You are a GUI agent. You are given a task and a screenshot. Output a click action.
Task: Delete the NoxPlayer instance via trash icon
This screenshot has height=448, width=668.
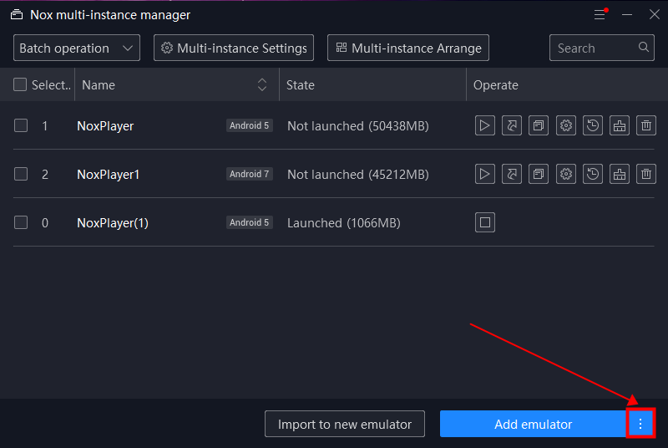[646, 126]
